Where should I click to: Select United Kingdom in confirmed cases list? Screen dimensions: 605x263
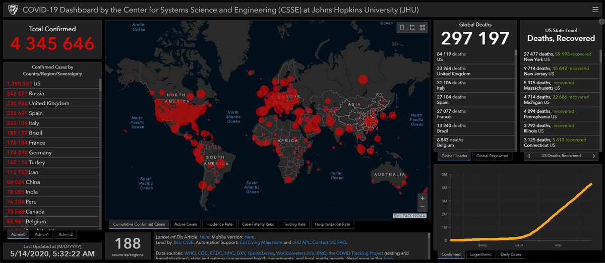click(52, 103)
